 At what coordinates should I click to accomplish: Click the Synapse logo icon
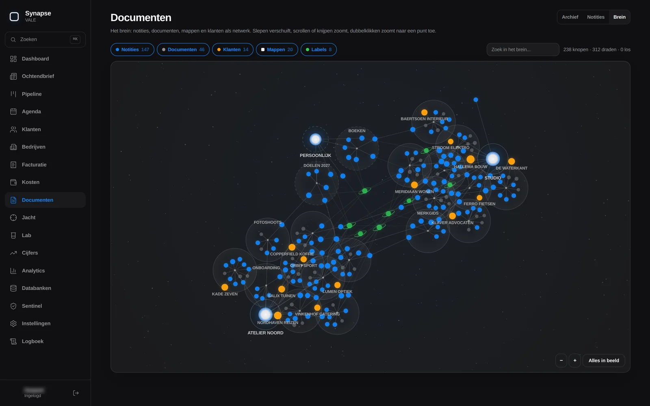(x=14, y=17)
